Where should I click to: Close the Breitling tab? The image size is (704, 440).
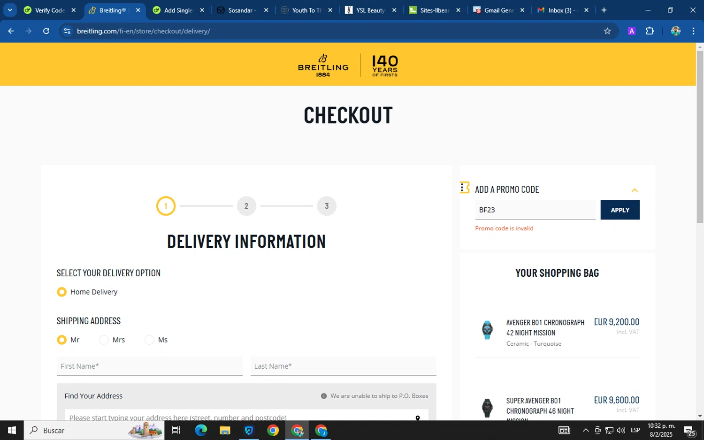point(138,10)
